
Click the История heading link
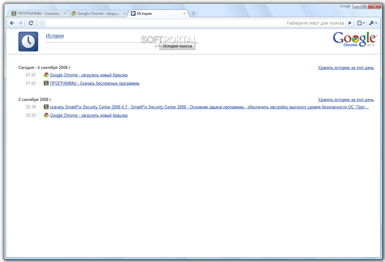pyautogui.click(x=55, y=36)
